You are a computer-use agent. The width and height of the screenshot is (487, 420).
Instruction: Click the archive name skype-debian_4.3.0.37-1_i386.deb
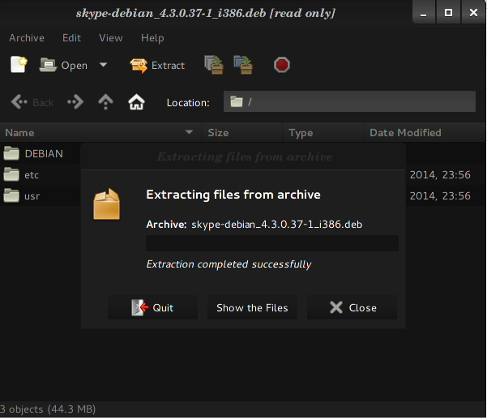(x=276, y=225)
